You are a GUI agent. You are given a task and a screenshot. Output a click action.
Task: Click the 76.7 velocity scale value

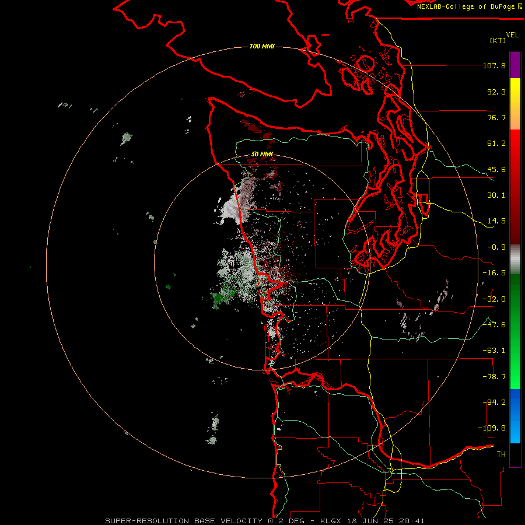[x=496, y=117]
